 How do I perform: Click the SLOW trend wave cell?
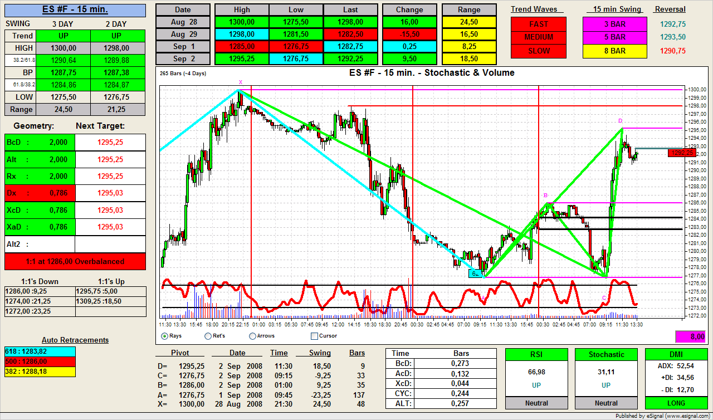tap(539, 51)
